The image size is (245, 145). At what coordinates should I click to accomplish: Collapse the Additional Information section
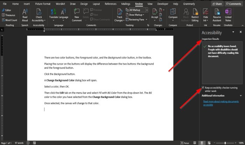(240, 95)
